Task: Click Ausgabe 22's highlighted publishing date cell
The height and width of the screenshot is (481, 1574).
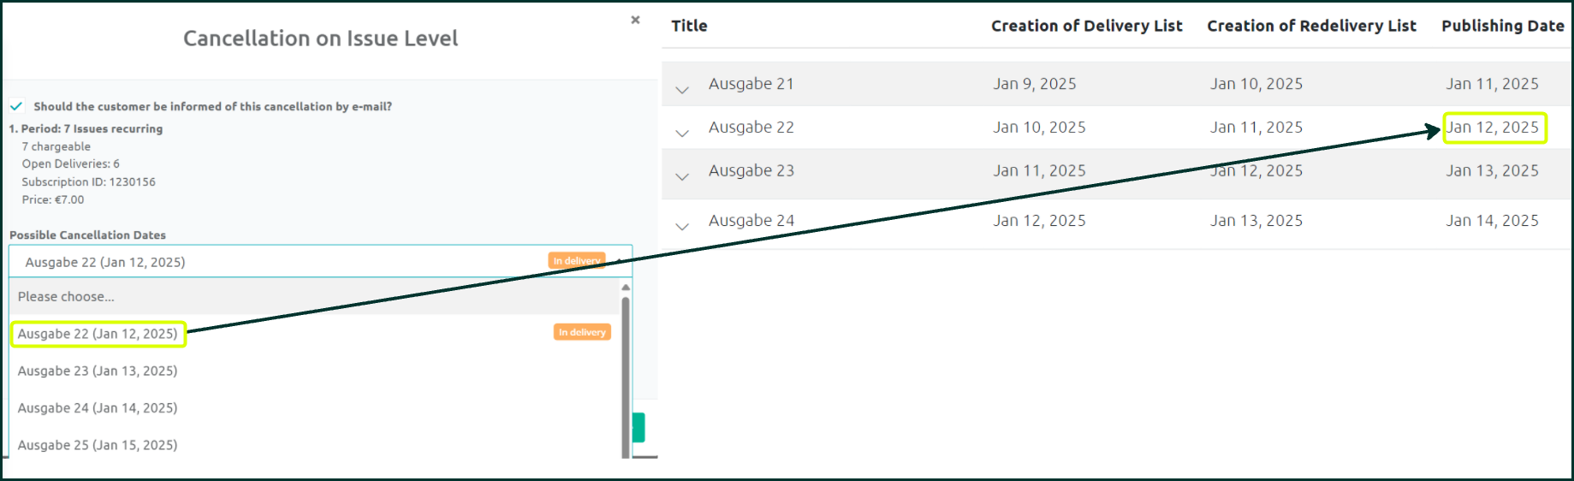Action: click(1494, 128)
